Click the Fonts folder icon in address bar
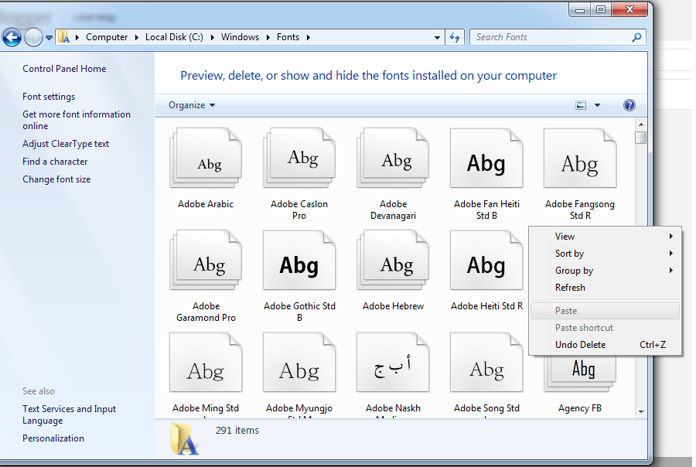 [64, 37]
